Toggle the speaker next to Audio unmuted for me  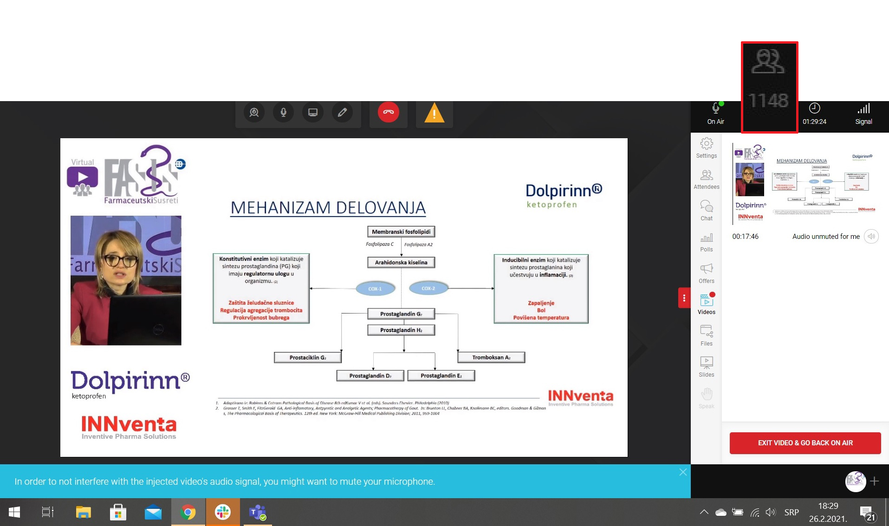871,237
